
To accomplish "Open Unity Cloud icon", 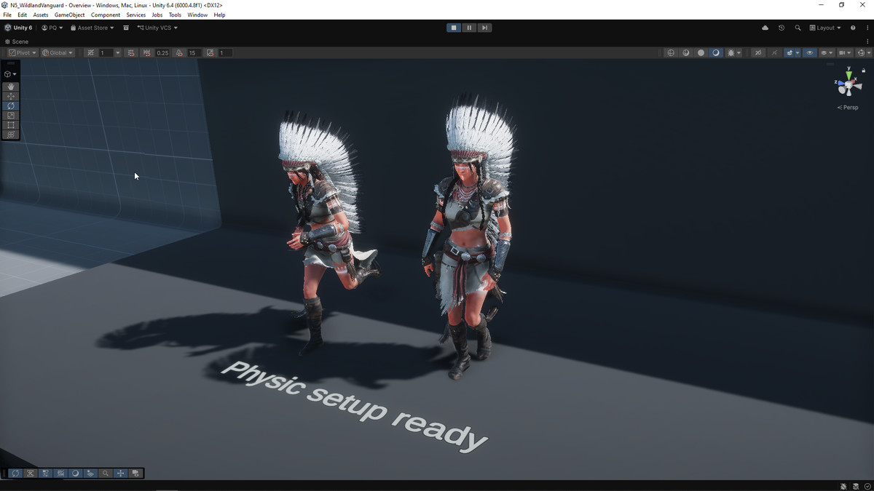I will [765, 28].
